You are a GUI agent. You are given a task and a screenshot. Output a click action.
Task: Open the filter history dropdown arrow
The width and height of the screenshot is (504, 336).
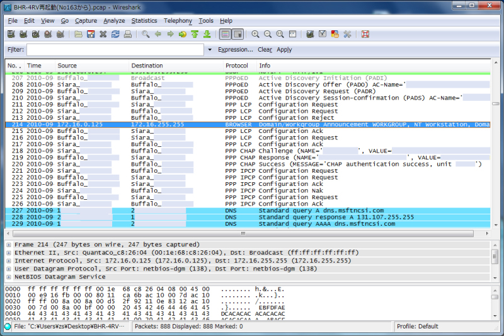(x=210, y=50)
